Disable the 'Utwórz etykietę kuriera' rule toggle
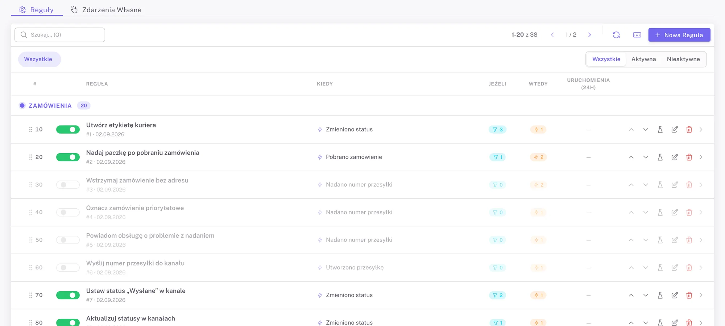The image size is (725, 326). click(68, 130)
